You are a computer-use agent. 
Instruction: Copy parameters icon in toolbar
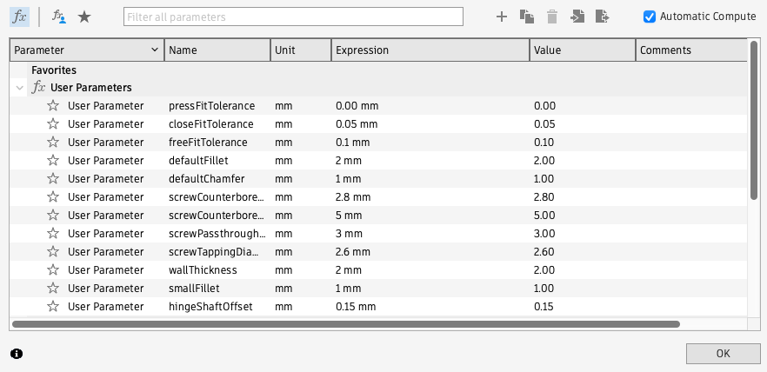527,17
